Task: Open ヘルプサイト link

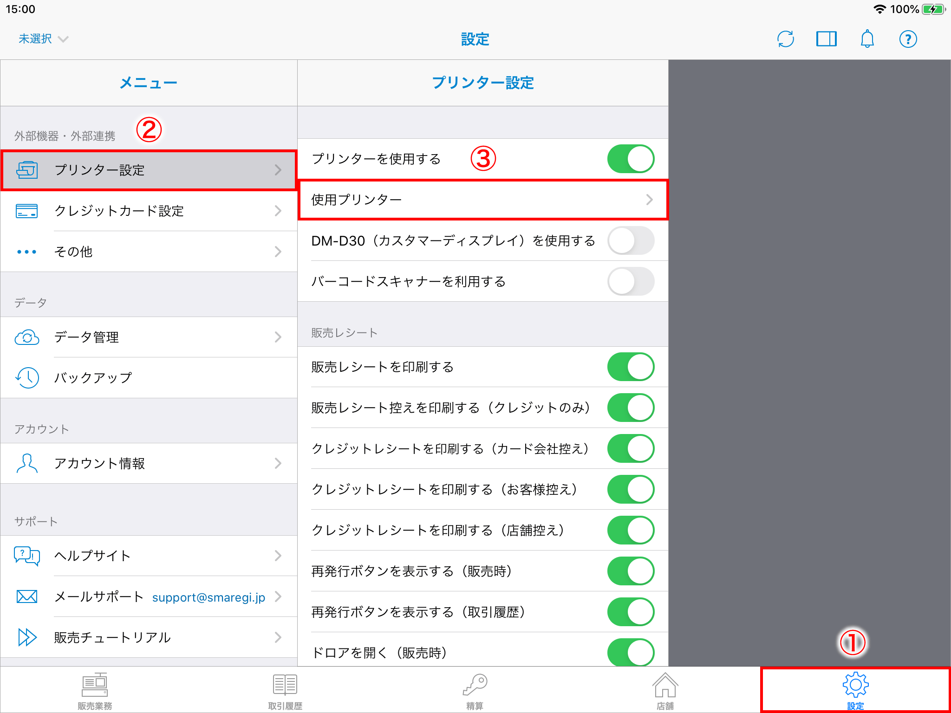Action: [x=149, y=556]
